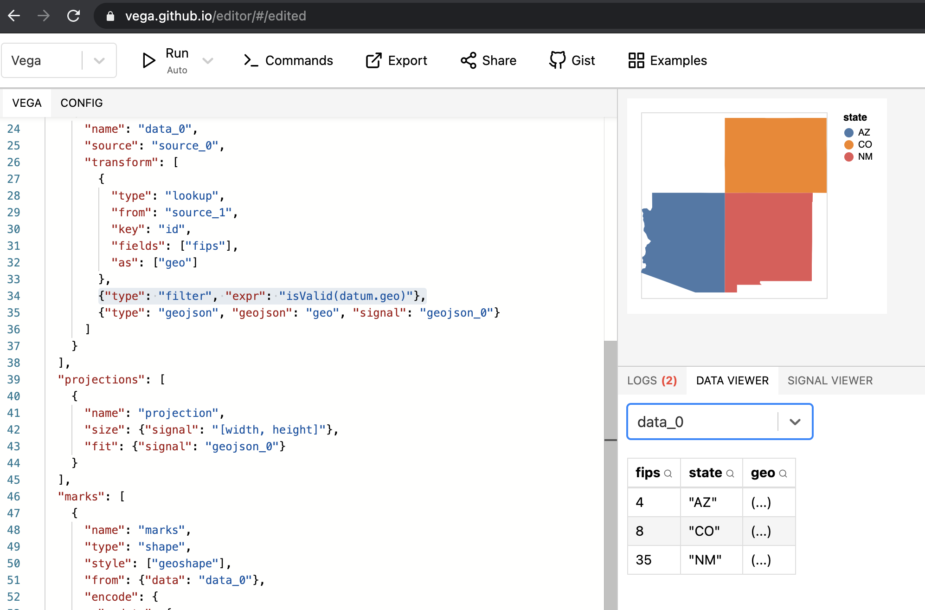The height and width of the screenshot is (610, 925).
Task: Open the Commands terminal icon
Action: tap(251, 60)
